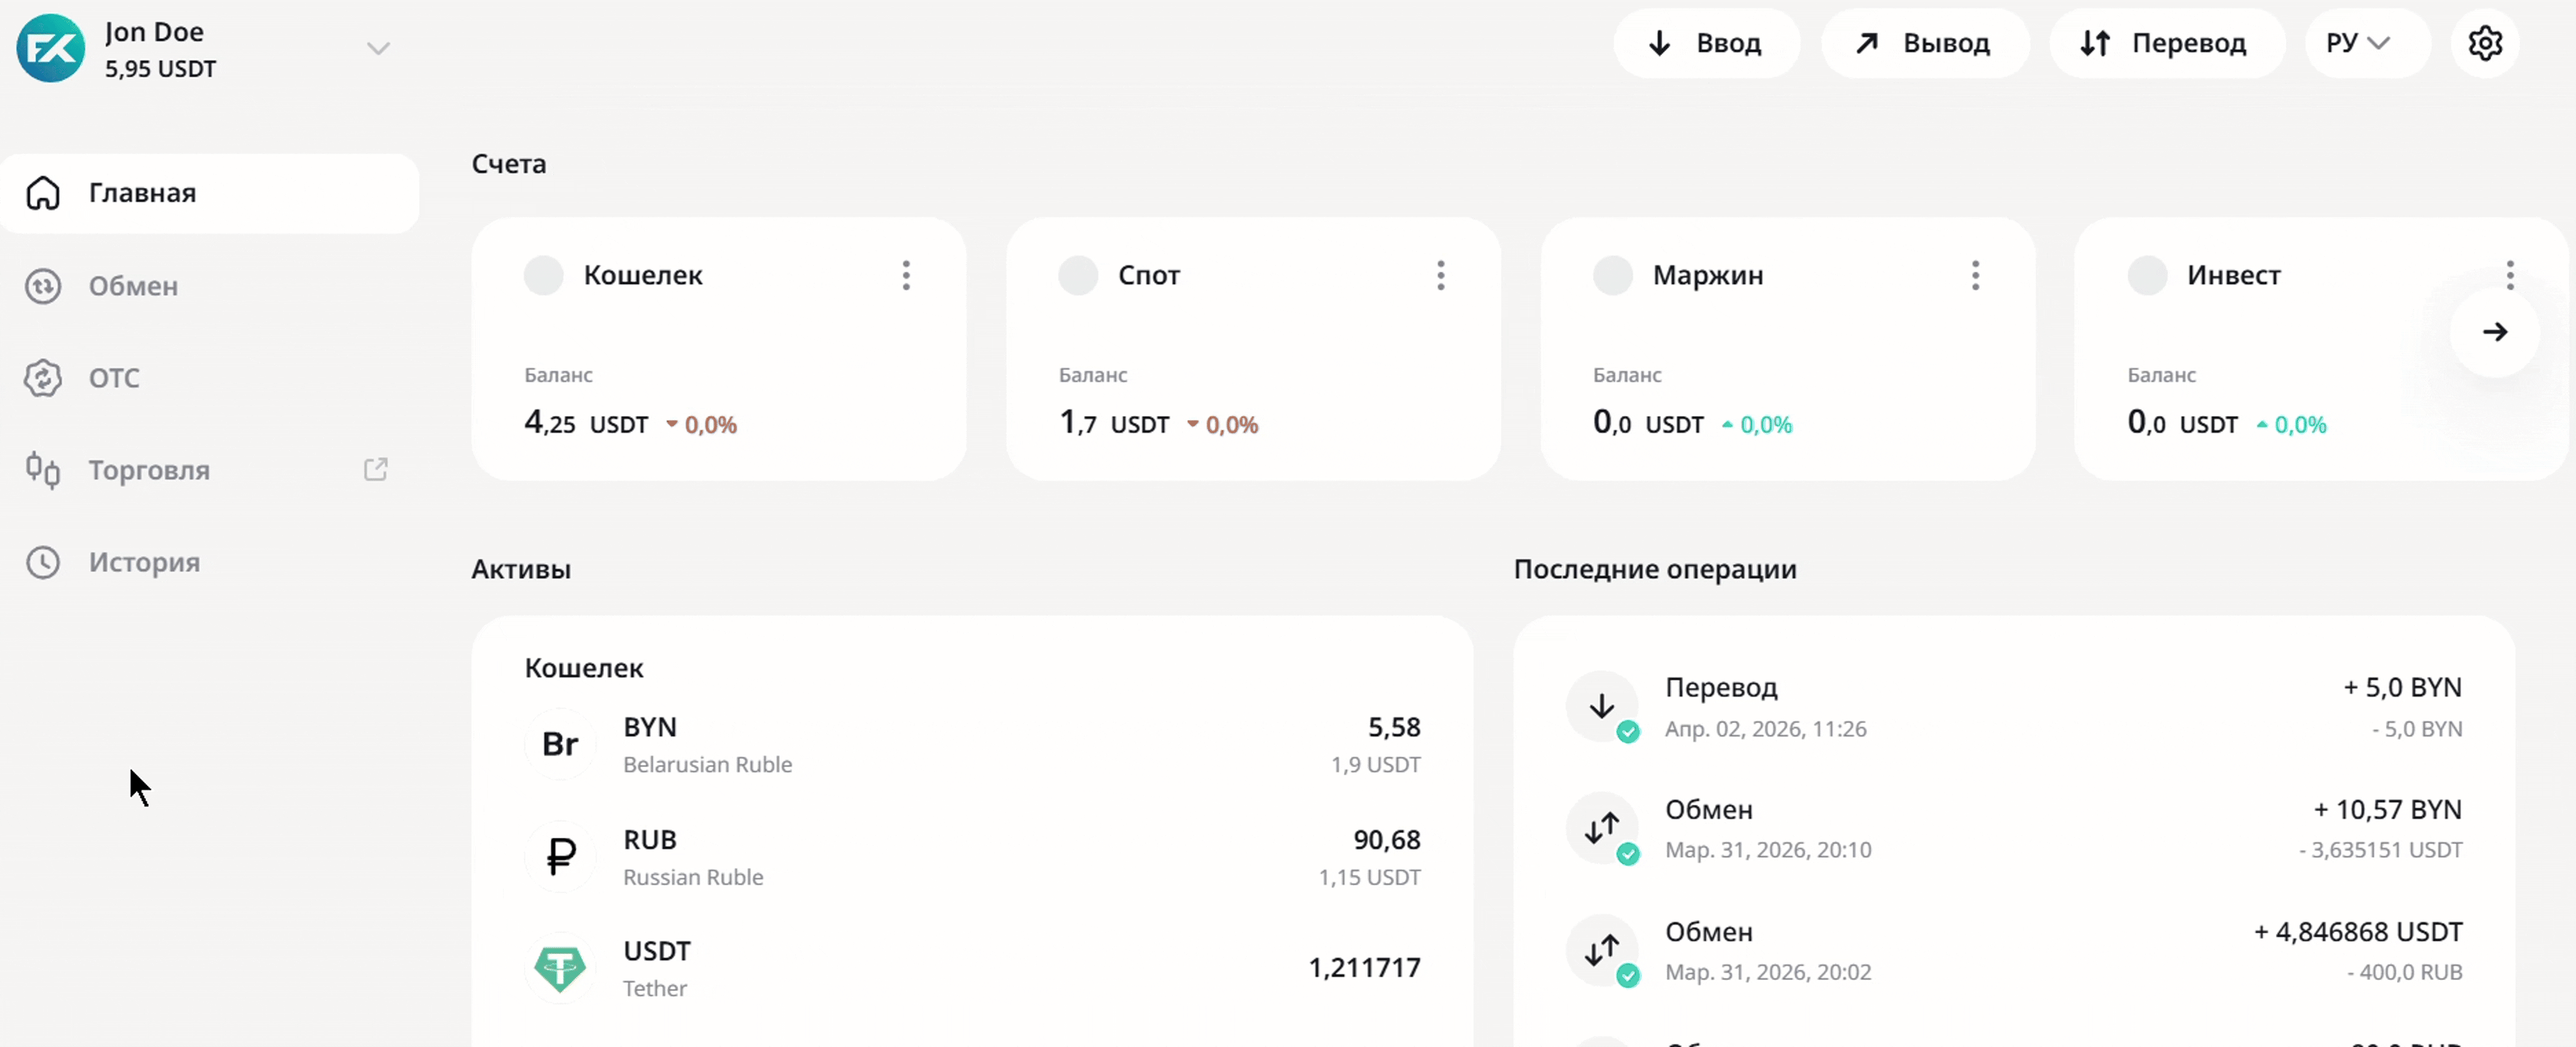The width and height of the screenshot is (2576, 1047).
Task: Expand the Jon Doe account dropdown
Action: coord(377,48)
